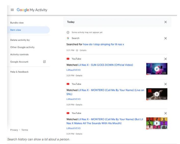180x144 pixels.
Task: Dismiss the Today activity group
Action: click(x=165, y=22)
